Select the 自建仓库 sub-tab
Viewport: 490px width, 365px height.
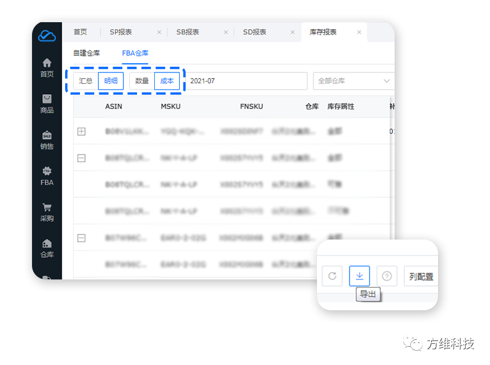(86, 53)
